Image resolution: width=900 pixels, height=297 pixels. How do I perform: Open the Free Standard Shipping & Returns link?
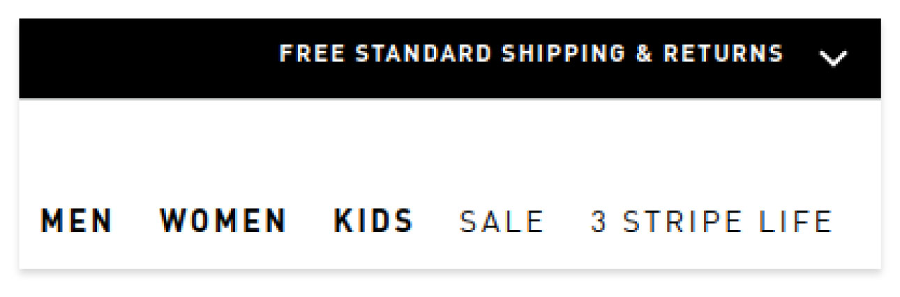pyautogui.click(x=532, y=54)
